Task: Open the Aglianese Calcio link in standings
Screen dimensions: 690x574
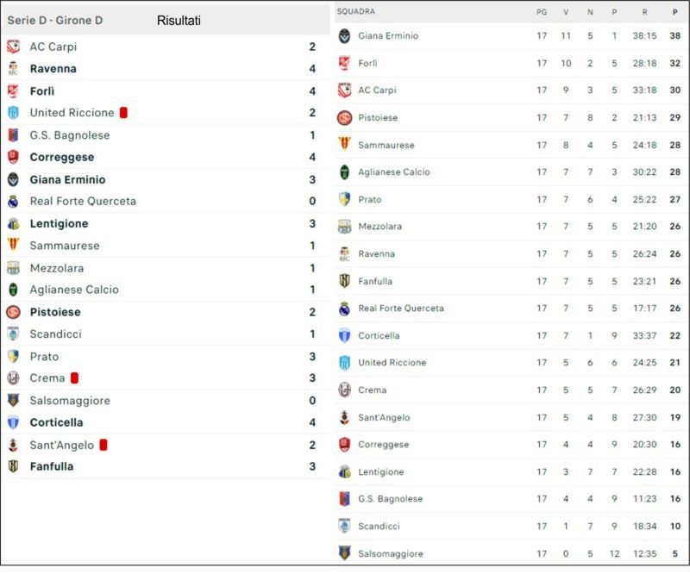Action: [x=394, y=172]
